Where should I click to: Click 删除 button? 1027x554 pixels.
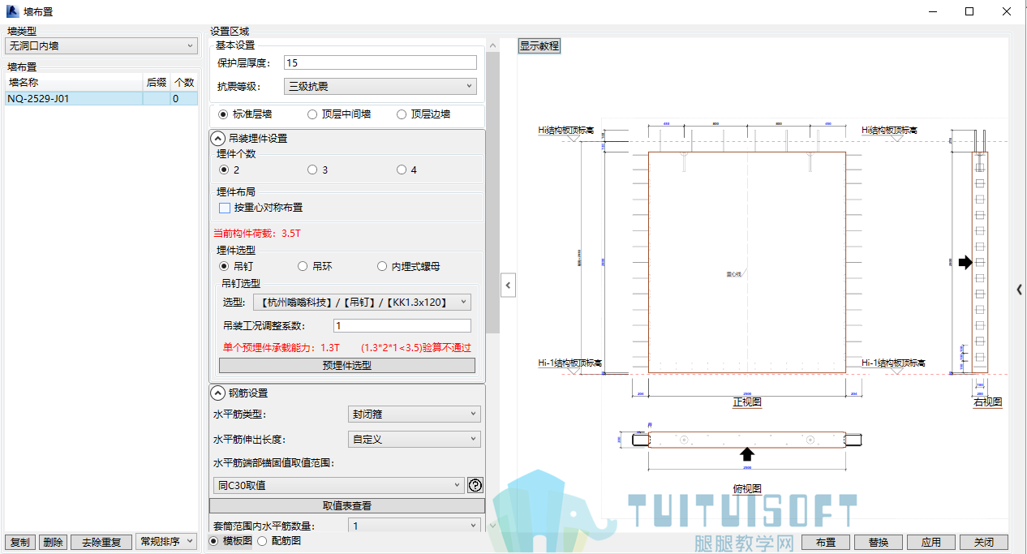click(53, 542)
